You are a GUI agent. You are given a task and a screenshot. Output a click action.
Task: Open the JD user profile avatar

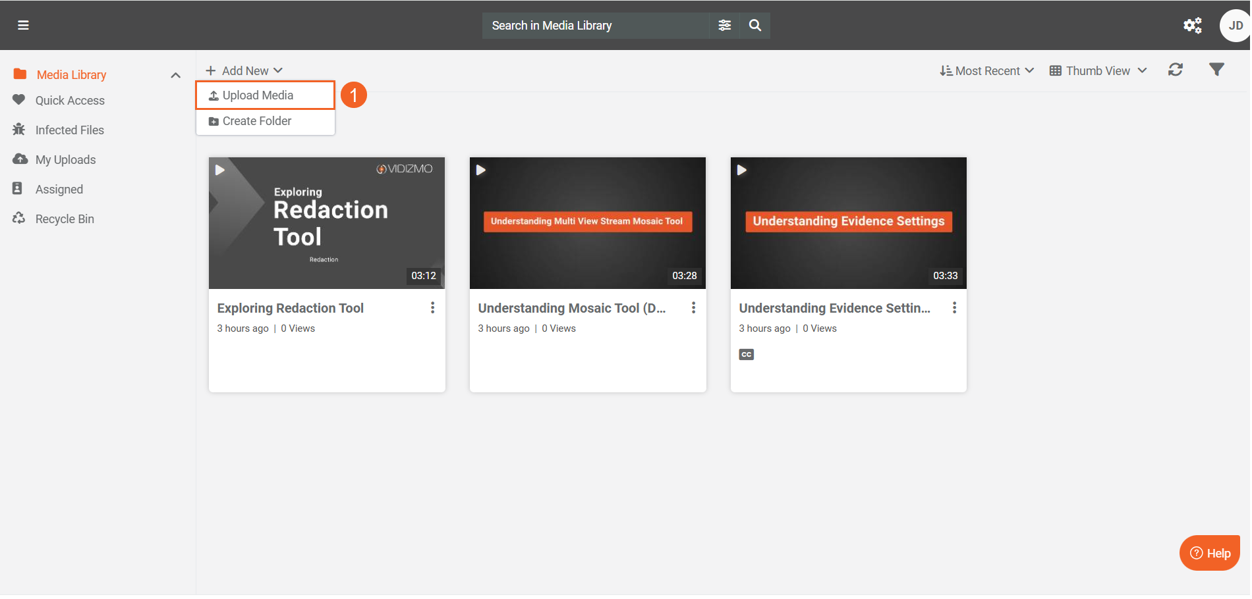[x=1234, y=26]
